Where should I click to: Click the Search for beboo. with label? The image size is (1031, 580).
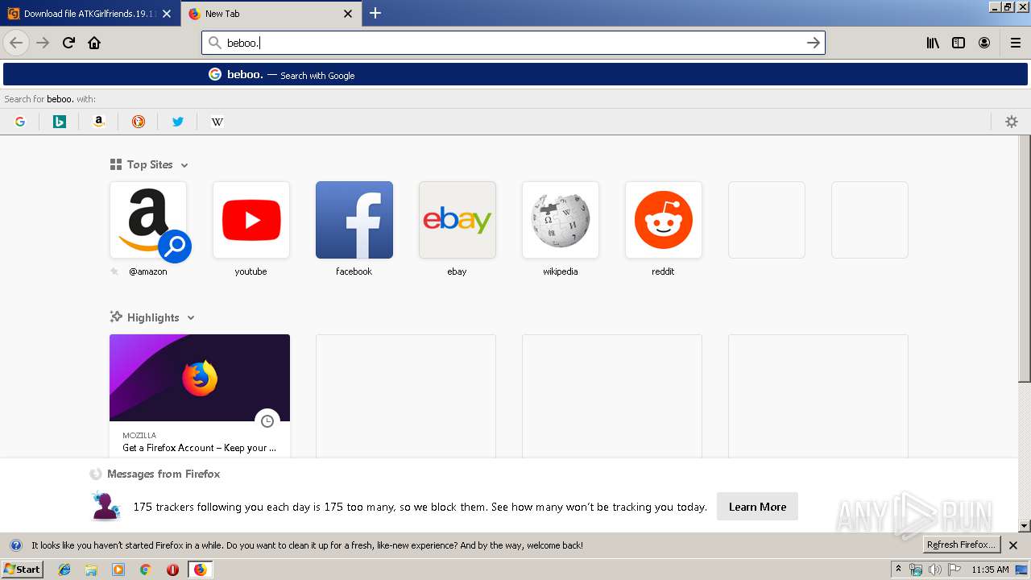(x=50, y=99)
